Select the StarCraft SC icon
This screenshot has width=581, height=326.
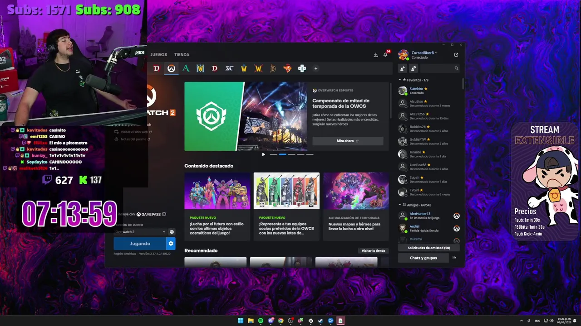229,68
